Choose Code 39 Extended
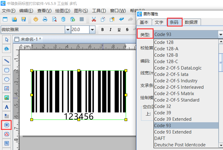Image resolution: width=223 pixels, height=150 pixels. pyautogui.click(x=186, y=119)
